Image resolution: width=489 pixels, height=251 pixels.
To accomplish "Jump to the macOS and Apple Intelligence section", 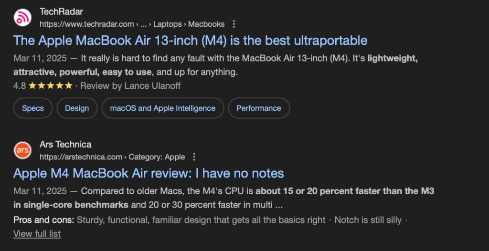I will 162,108.
